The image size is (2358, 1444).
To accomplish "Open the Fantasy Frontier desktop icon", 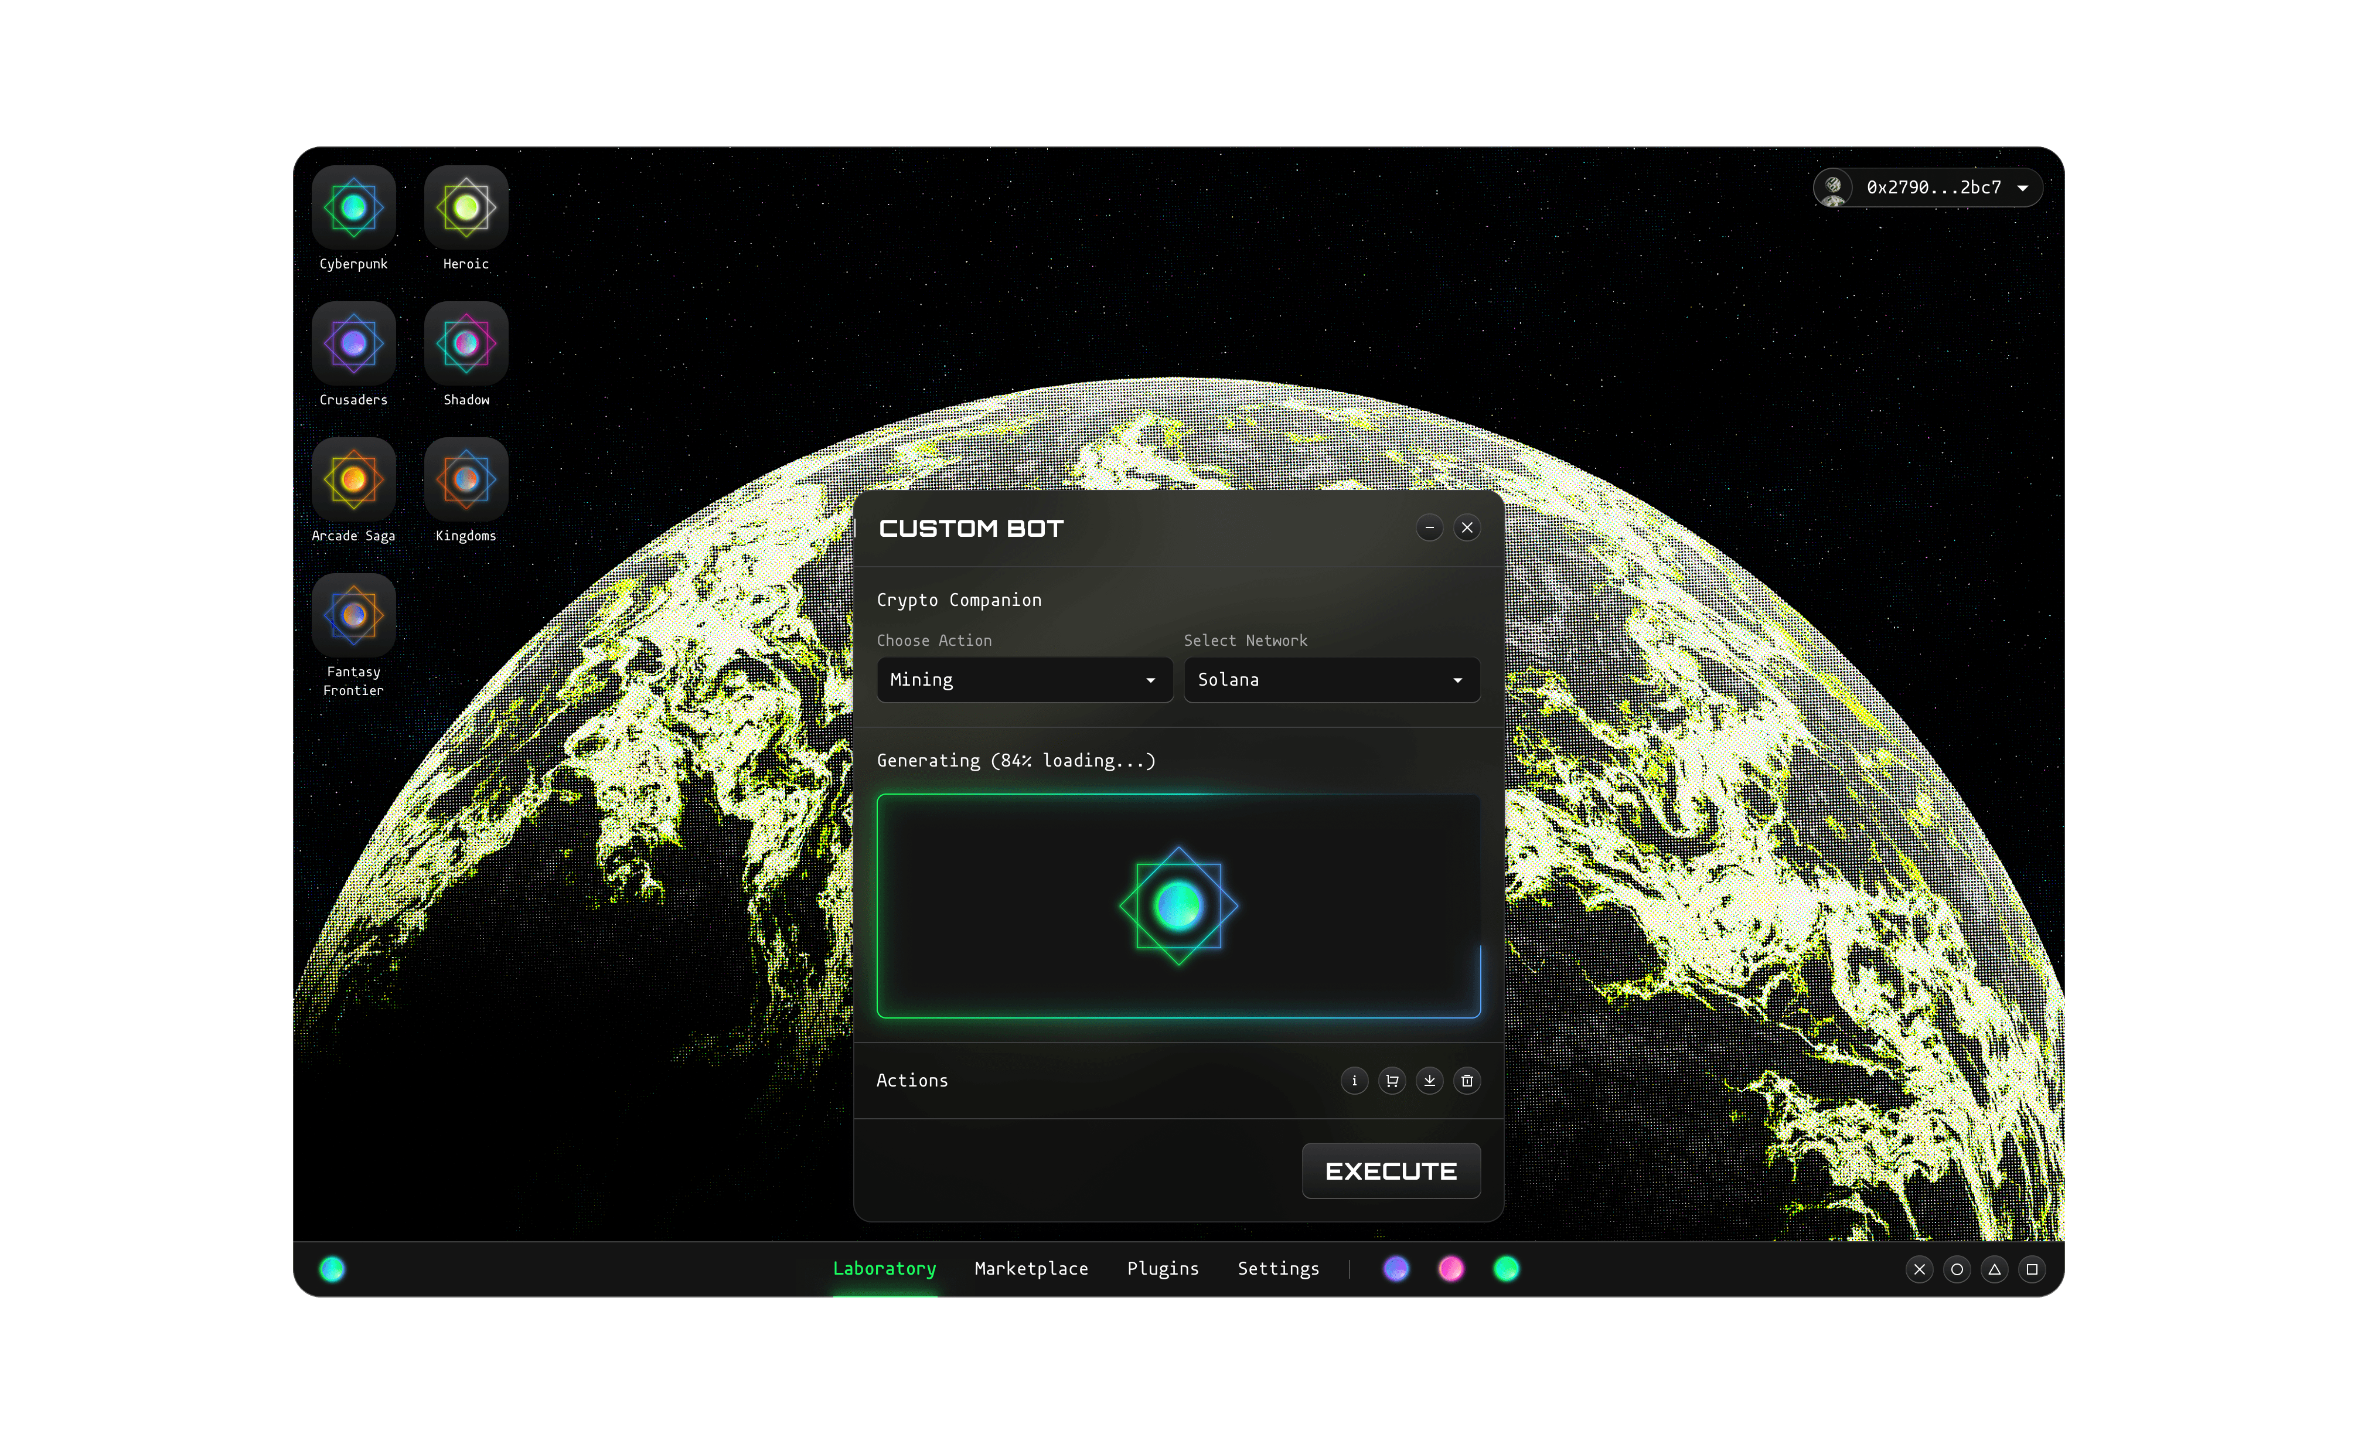I will (x=353, y=615).
